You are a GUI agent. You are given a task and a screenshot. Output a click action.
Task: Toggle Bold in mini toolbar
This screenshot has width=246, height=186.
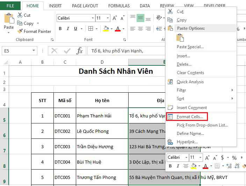[x=170, y=166]
